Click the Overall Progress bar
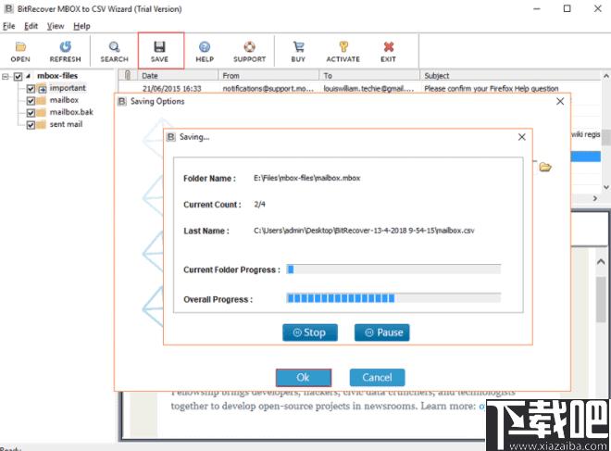This screenshot has width=611, height=451. [393, 298]
